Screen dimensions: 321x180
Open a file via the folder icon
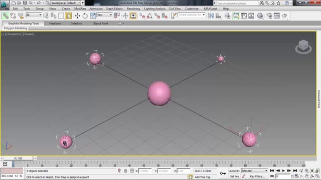click(x=19, y=3)
